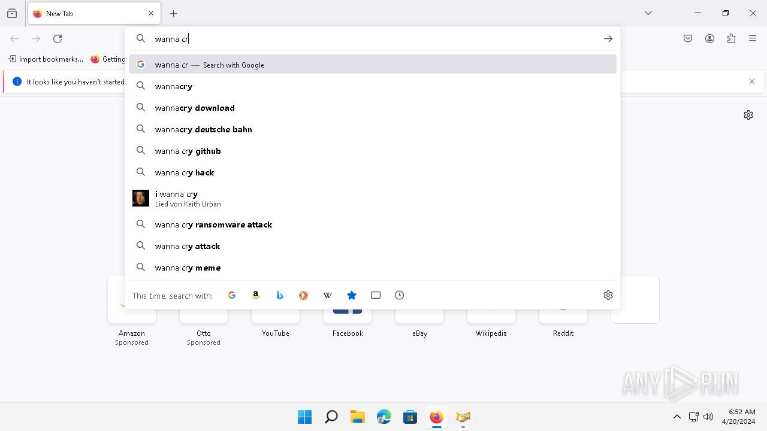
Task: Select 'wannacry download' suggestion
Action: pos(373,108)
